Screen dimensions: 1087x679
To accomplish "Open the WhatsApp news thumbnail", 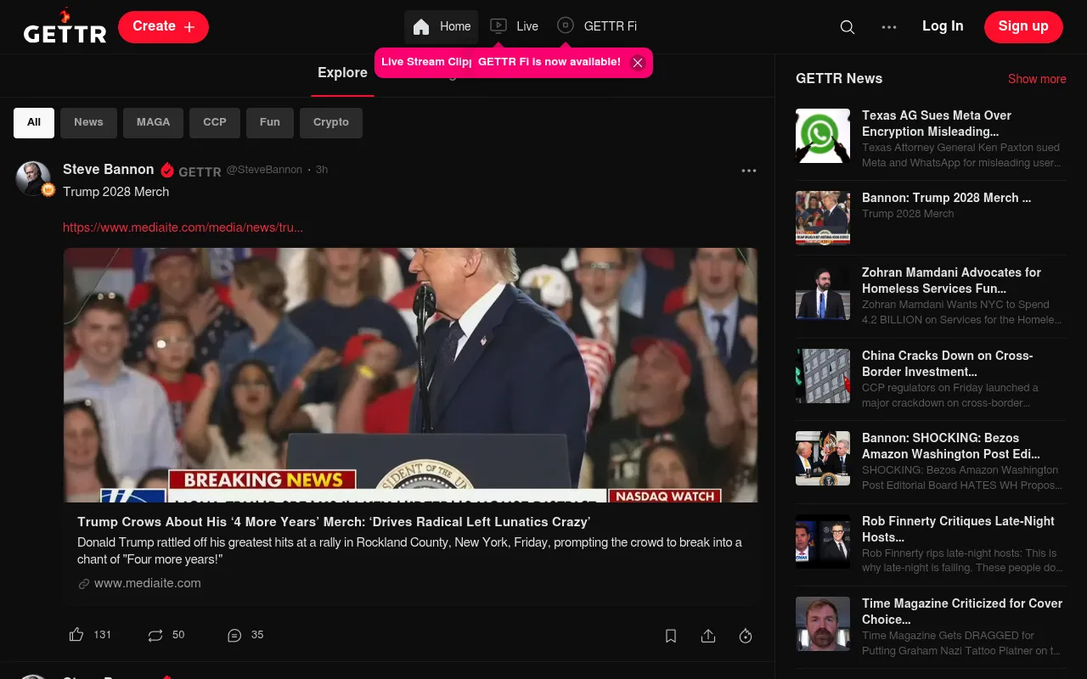I will point(823,136).
